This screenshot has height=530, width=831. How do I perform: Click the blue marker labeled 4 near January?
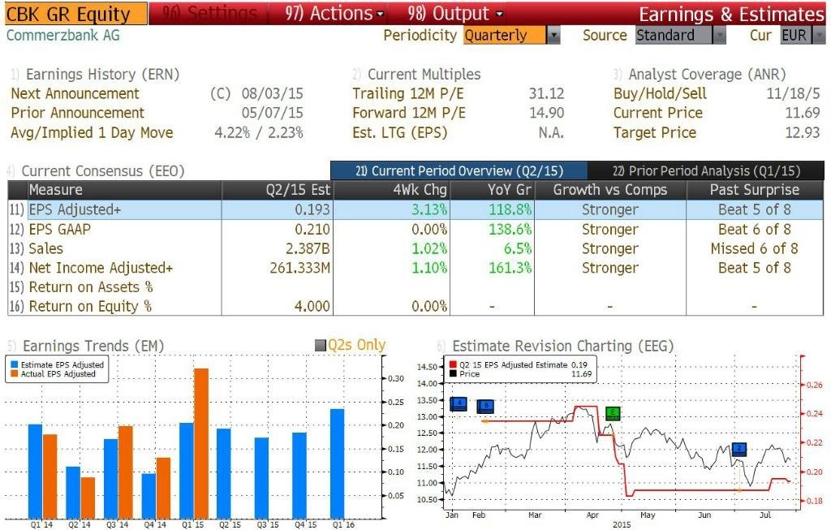pos(458,404)
